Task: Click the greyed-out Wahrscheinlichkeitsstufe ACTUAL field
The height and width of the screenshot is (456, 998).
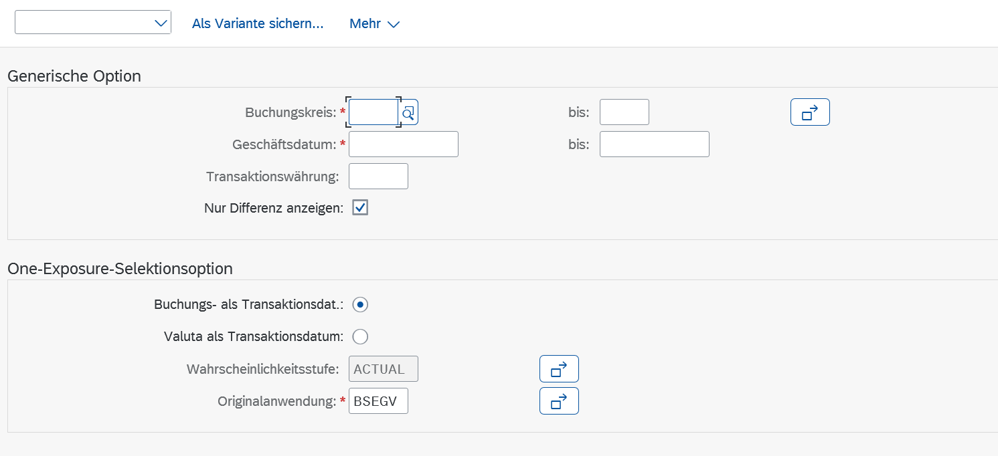Action: [x=383, y=369]
